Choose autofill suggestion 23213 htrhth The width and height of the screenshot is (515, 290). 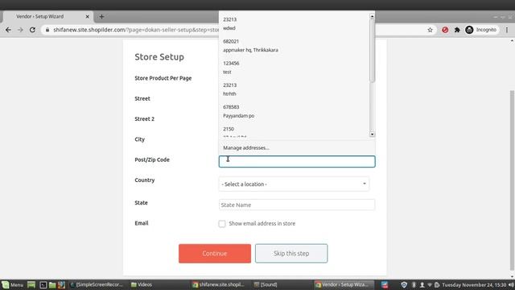point(294,89)
